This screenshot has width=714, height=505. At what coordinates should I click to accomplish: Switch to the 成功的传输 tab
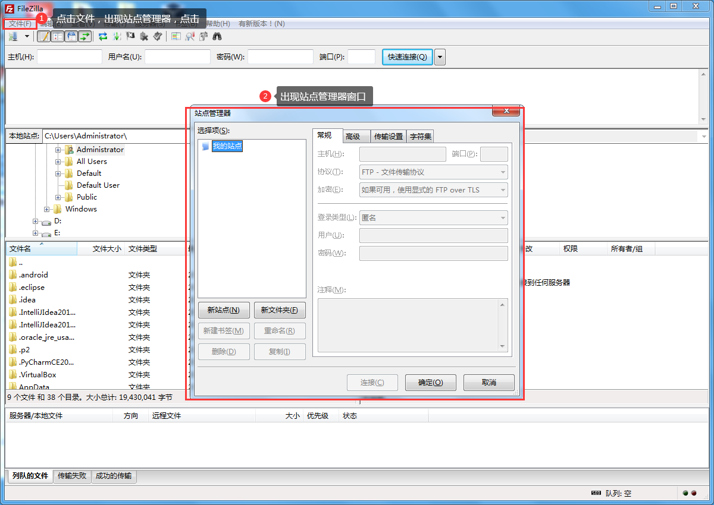(x=114, y=476)
